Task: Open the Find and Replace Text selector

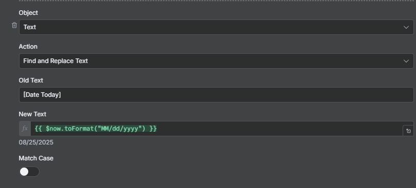Action: click(216, 61)
